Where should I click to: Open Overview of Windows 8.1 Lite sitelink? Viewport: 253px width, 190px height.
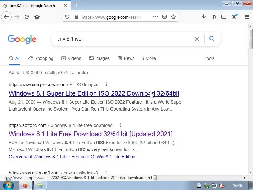[x=38, y=157]
